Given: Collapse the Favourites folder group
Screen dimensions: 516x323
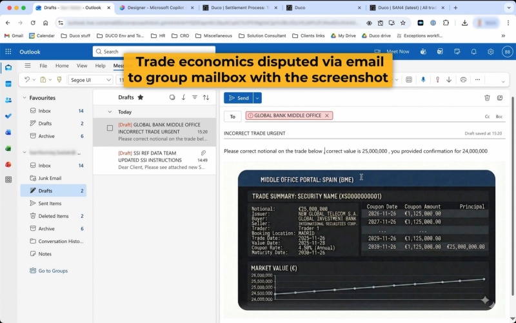Looking at the screenshot, I should (x=25, y=98).
